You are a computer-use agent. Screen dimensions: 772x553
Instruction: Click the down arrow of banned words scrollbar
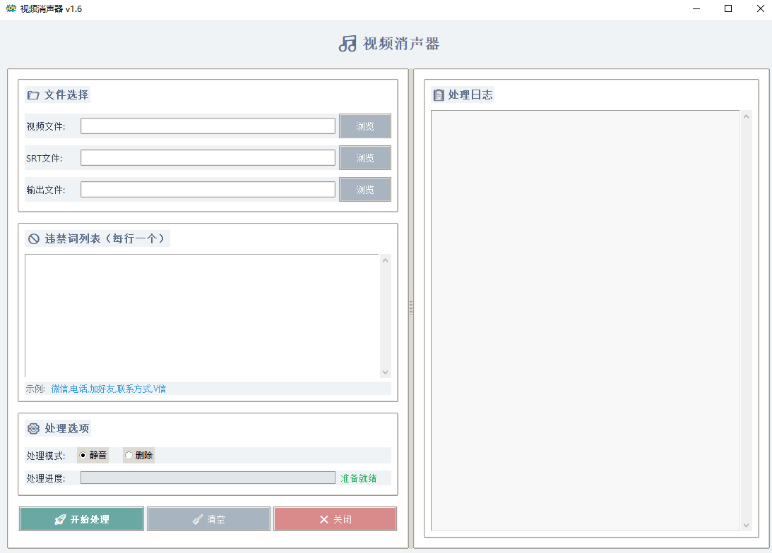(x=385, y=372)
